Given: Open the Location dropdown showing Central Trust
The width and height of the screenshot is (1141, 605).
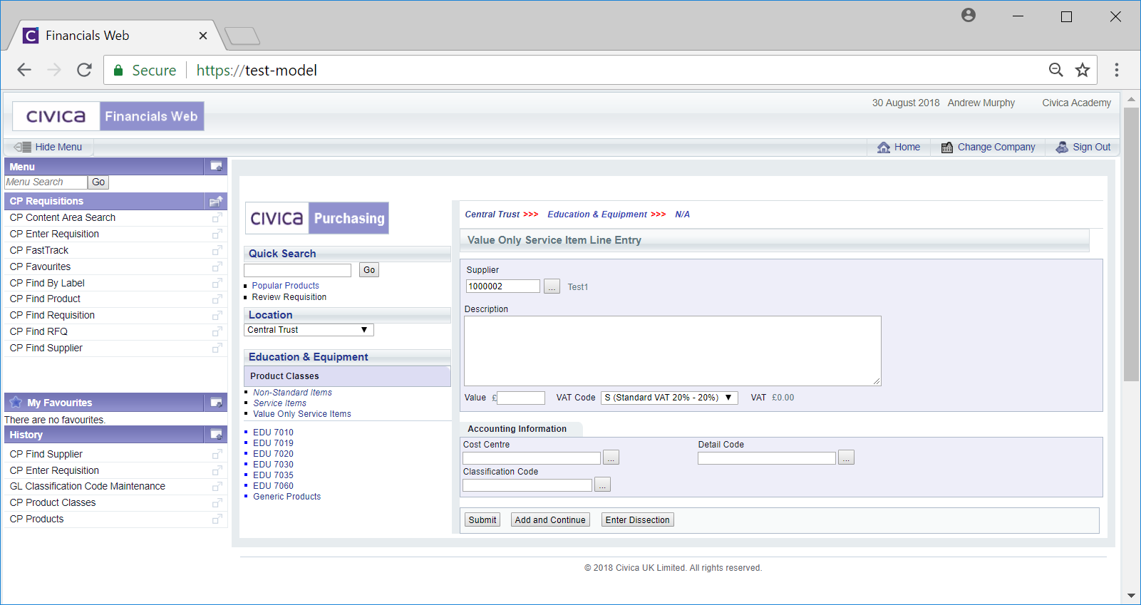Looking at the screenshot, I should 309,330.
